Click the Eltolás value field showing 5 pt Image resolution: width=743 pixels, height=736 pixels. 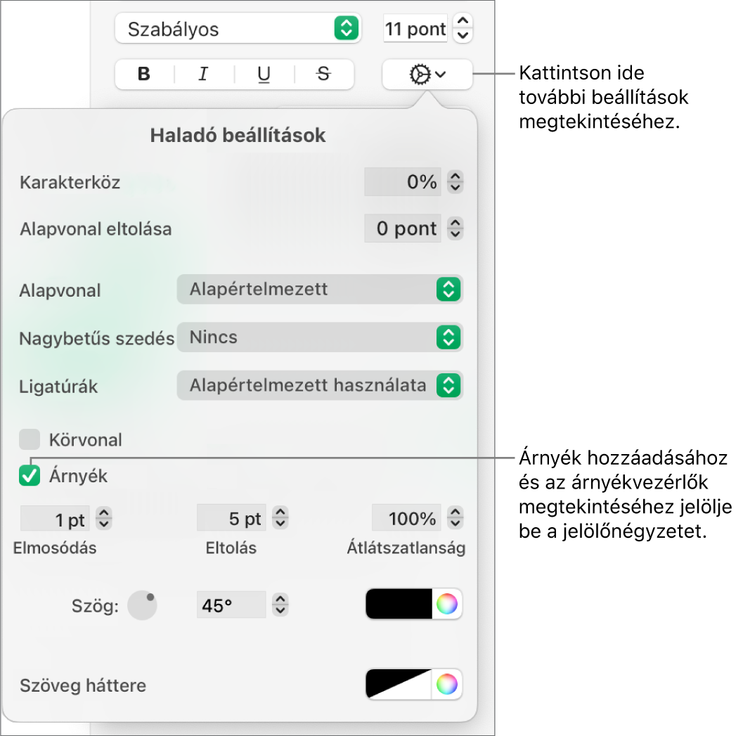click(231, 518)
